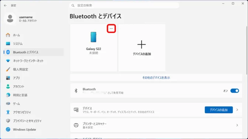Select the ネットワークとインターネット menu item
This screenshot has height=139, width=248.
pos(28,61)
